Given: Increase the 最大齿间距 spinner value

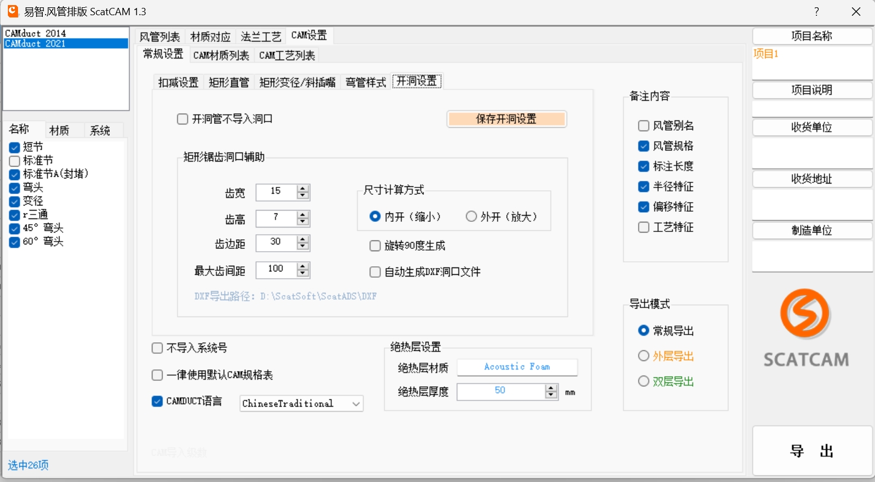Looking at the screenshot, I should pyautogui.click(x=303, y=266).
